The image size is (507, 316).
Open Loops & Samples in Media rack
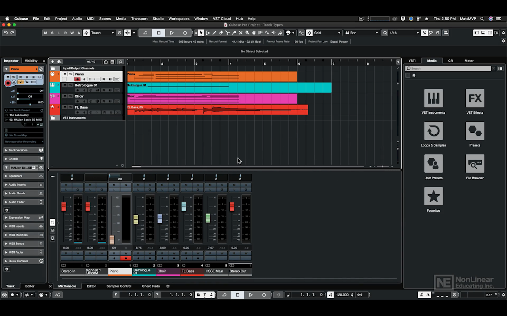433,131
